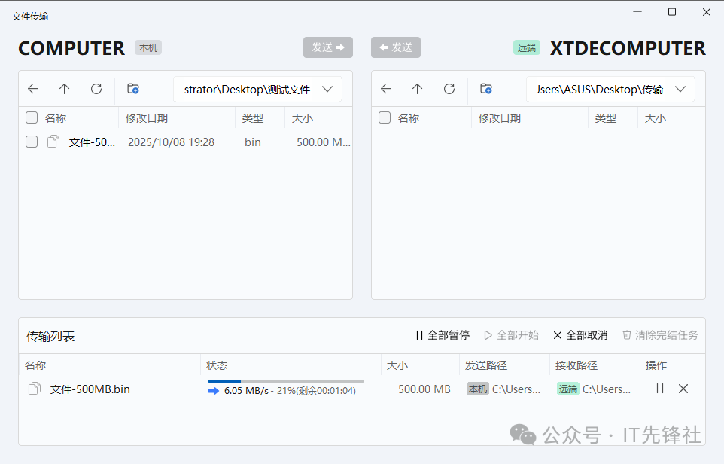Viewport: 724px width, 464px height.
Task: Go back in local COMPUTER file panel
Action: pos(33,89)
